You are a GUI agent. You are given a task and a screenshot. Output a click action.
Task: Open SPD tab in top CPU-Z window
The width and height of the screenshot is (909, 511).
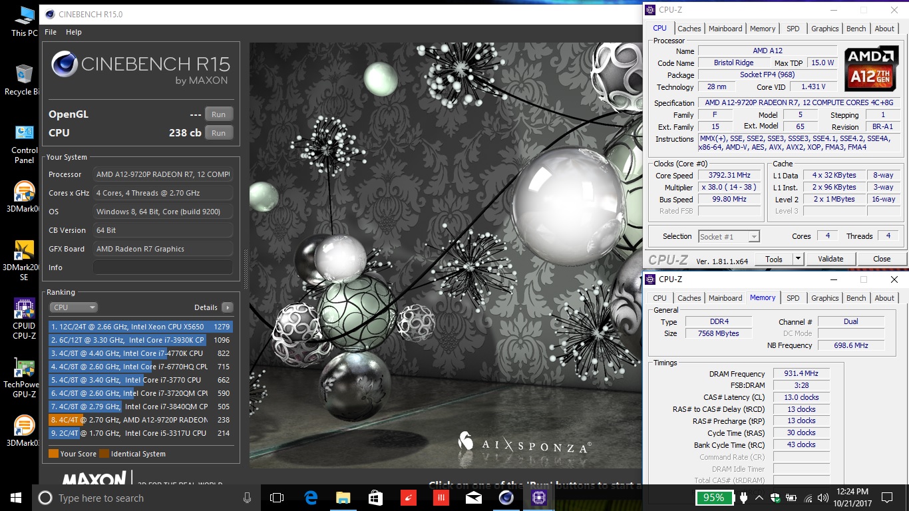point(793,29)
